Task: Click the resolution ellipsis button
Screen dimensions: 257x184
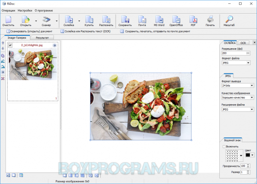Action: 248,53
